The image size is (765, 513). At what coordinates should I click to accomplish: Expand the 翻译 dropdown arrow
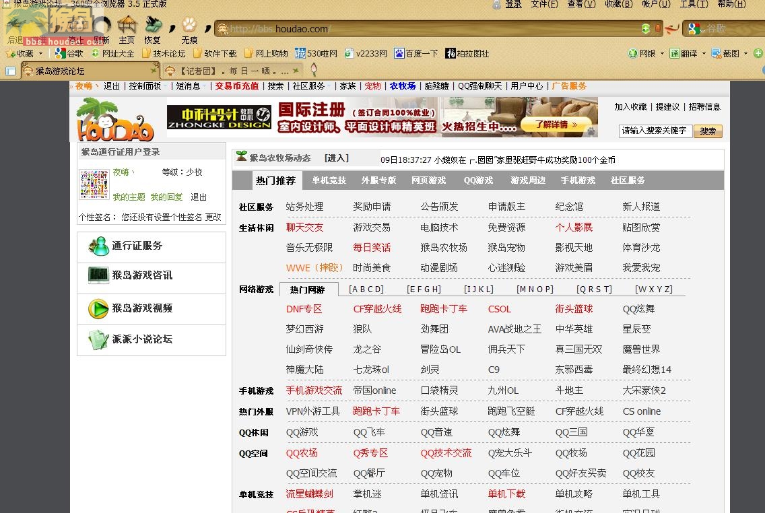[x=704, y=54]
